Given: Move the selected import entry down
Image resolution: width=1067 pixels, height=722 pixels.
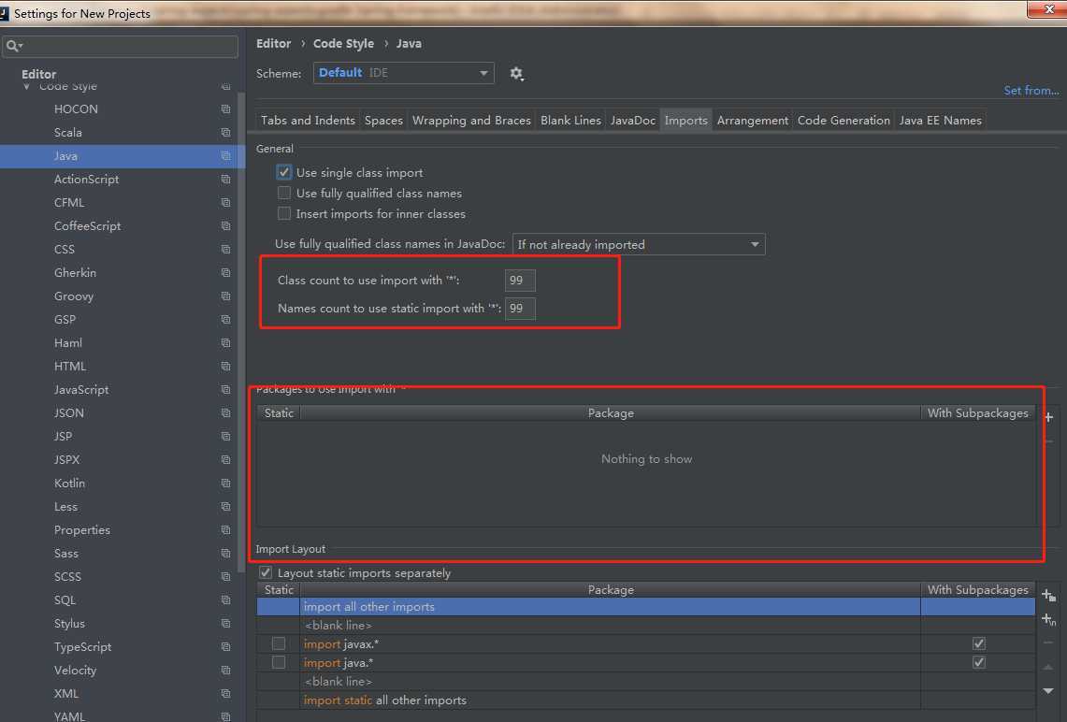Looking at the screenshot, I should 1048,690.
